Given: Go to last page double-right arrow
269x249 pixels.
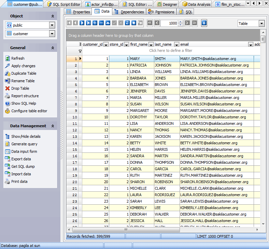Looking at the screenshot, I should pos(195,23).
